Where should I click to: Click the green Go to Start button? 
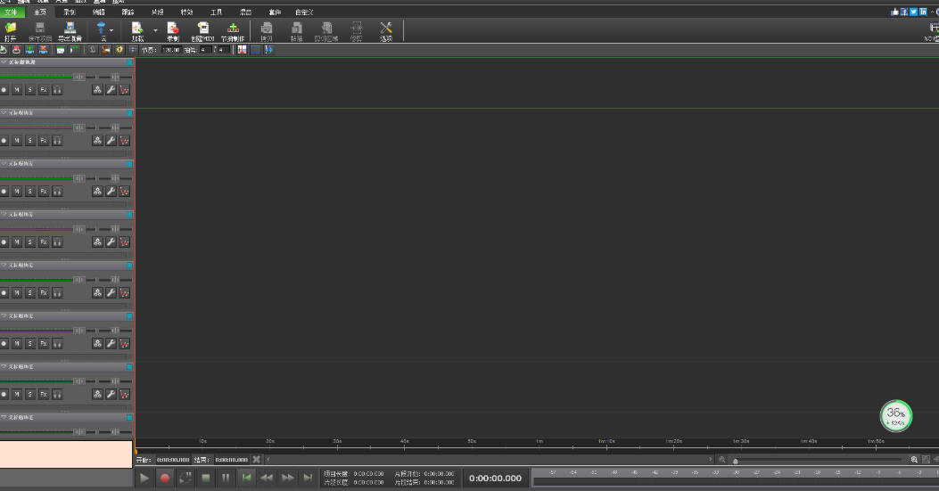pos(246,478)
